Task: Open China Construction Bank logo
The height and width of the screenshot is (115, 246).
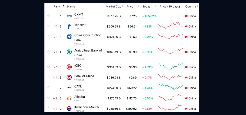Action: 69,37
